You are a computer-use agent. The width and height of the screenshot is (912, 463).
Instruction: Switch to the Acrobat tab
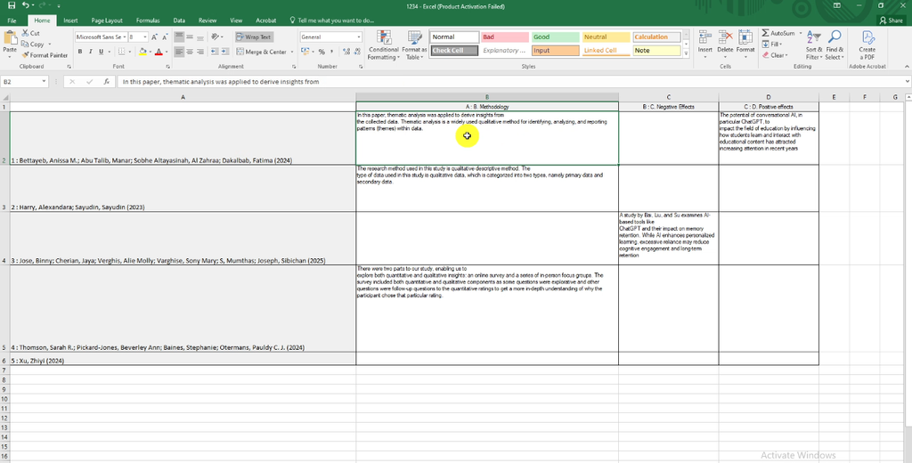[x=265, y=20]
